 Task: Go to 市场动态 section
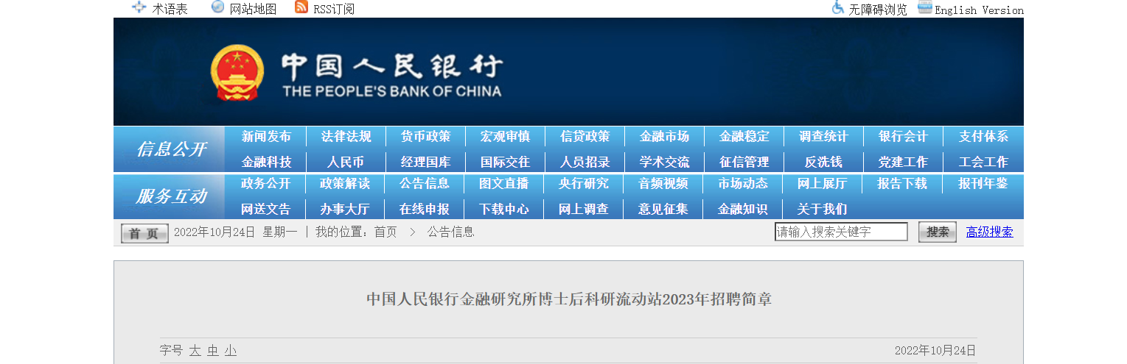pos(743,184)
